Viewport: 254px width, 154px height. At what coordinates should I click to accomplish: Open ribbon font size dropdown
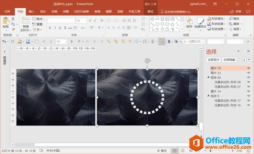pos(86,21)
